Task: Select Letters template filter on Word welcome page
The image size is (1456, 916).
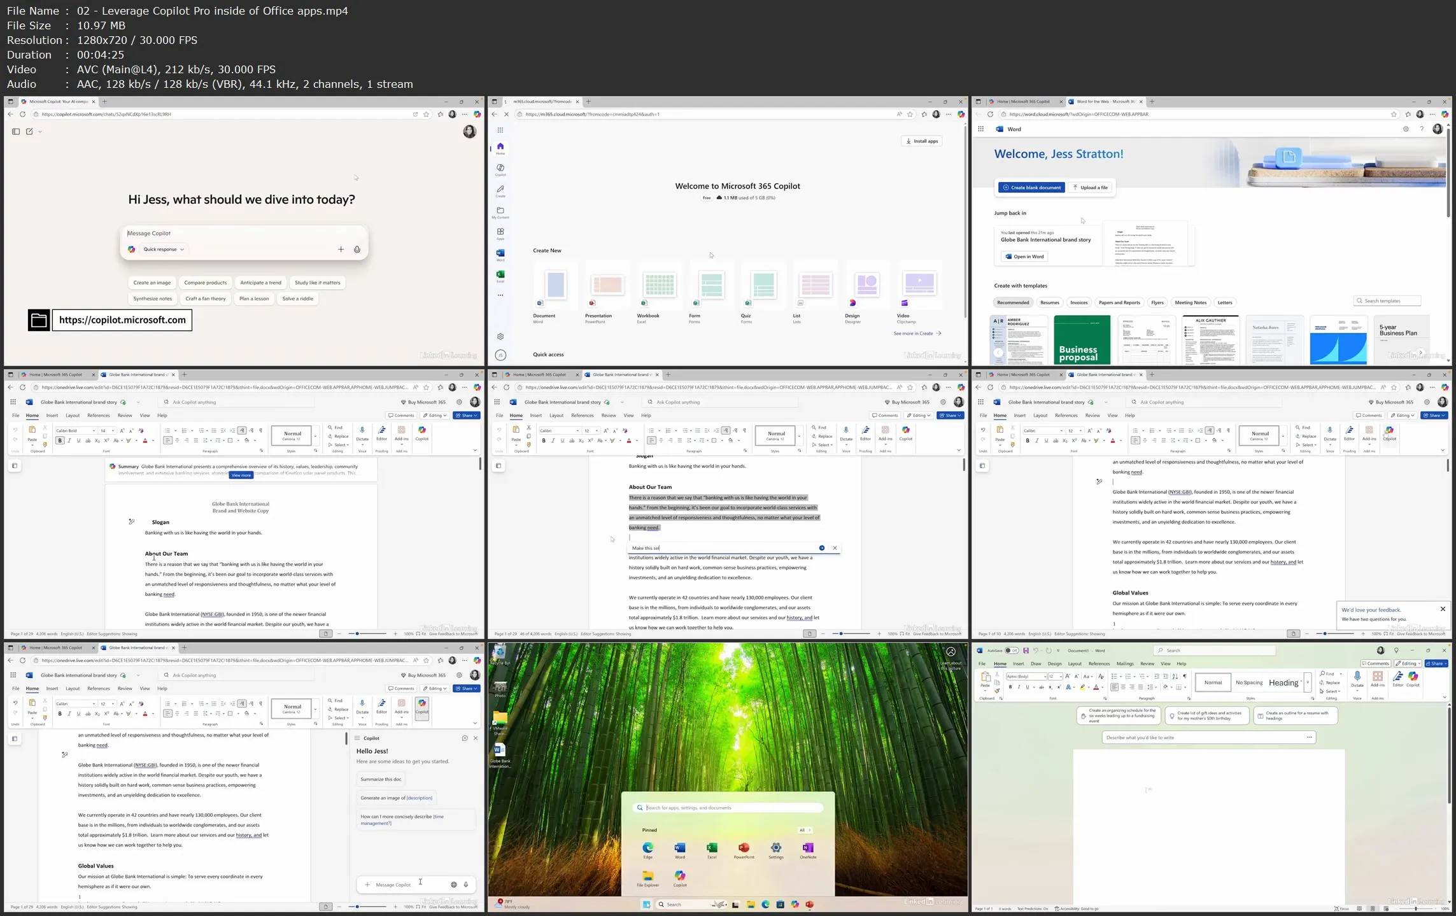Action: coord(1225,303)
